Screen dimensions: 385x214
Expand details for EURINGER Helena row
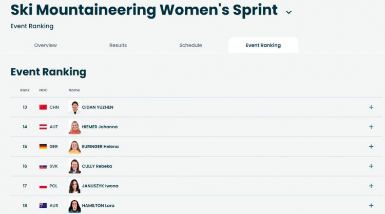click(371, 146)
